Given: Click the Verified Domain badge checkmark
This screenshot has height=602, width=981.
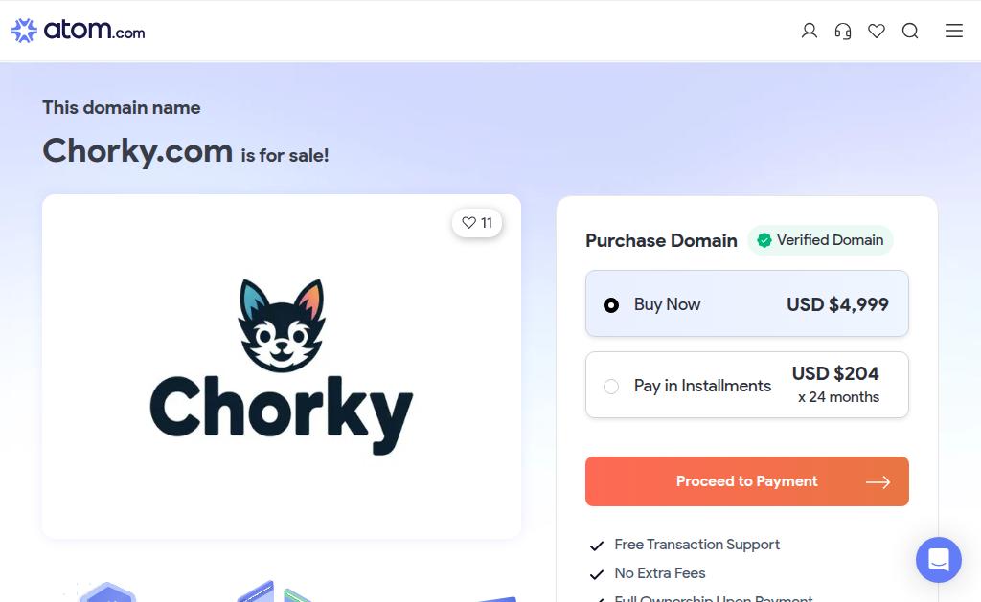Looking at the screenshot, I should [x=764, y=240].
